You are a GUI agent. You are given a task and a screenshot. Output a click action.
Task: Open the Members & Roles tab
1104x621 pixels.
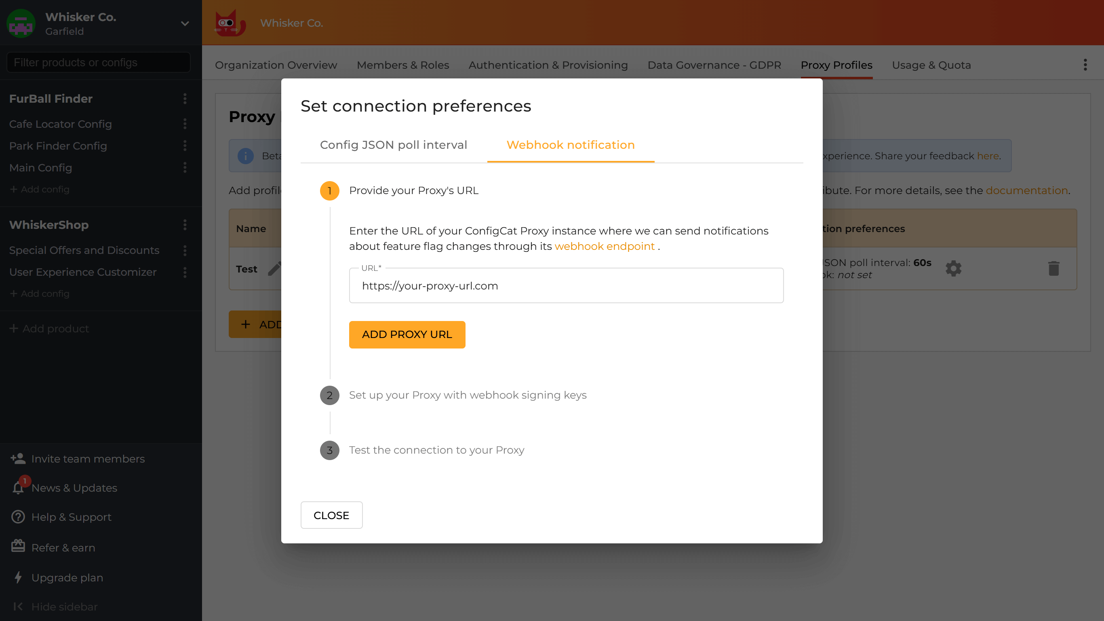tap(402, 65)
